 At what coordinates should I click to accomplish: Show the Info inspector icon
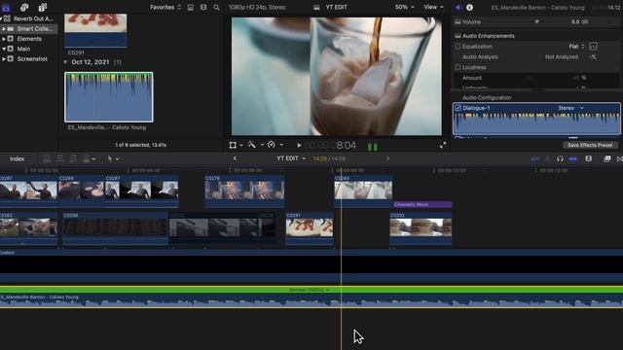coord(469,7)
